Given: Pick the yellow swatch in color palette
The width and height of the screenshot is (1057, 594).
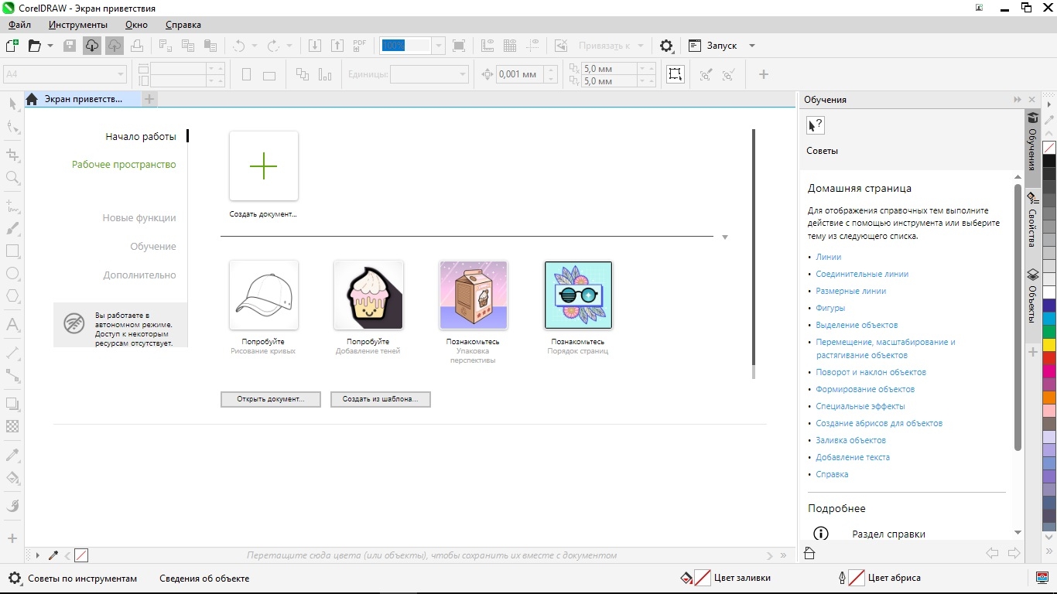Looking at the screenshot, I should [1049, 344].
